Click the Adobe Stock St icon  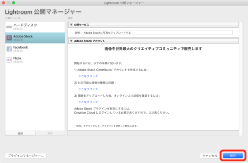pos(9,38)
